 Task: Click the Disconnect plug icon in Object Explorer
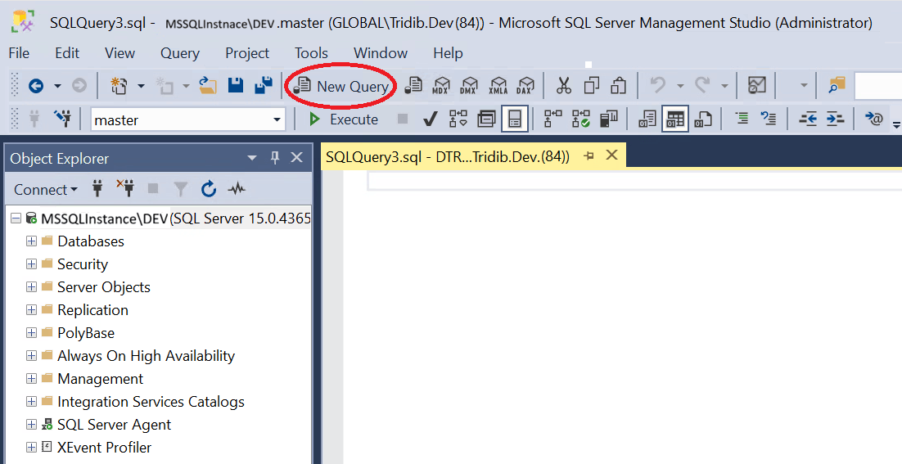pos(125,188)
